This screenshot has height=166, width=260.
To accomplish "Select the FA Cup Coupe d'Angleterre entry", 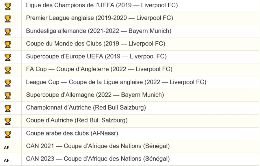I will tap(99, 69).
